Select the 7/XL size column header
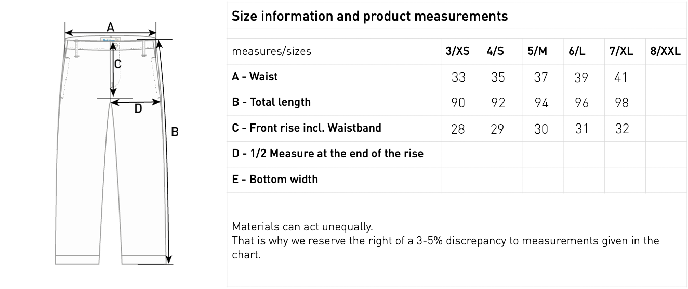Viewport: 688px width, 289px height. click(x=621, y=51)
